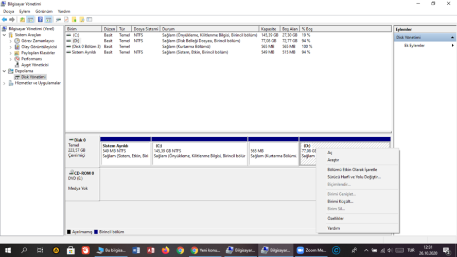Sort by the % Boş column header

pos(345,29)
